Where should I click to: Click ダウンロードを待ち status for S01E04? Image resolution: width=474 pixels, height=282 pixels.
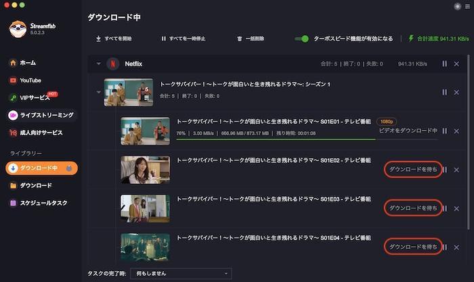[413, 247]
